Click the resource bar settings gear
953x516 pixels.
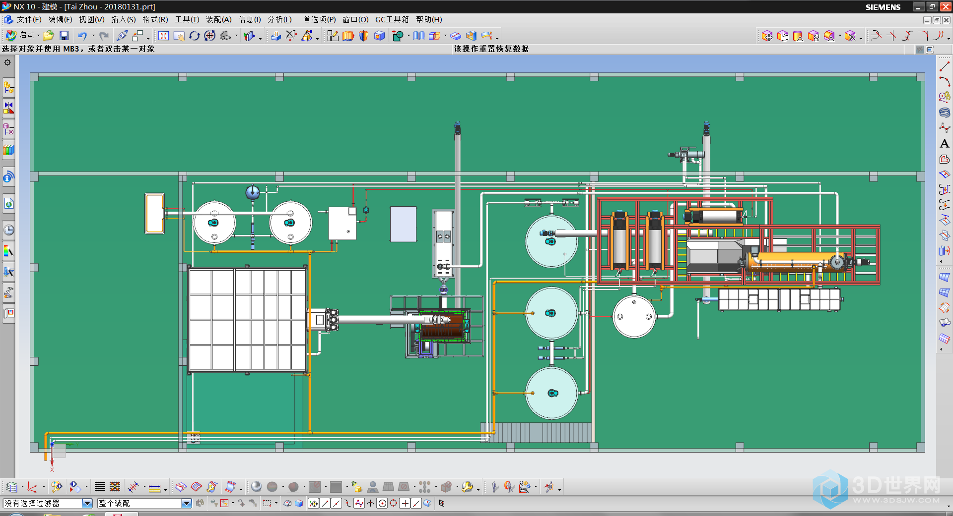coord(7,62)
